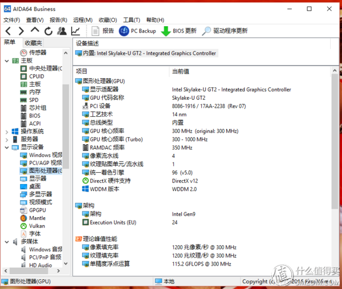The width and height of the screenshot is (342, 289).
Task: Click the 当前值 column header
Action: pos(181,71)
